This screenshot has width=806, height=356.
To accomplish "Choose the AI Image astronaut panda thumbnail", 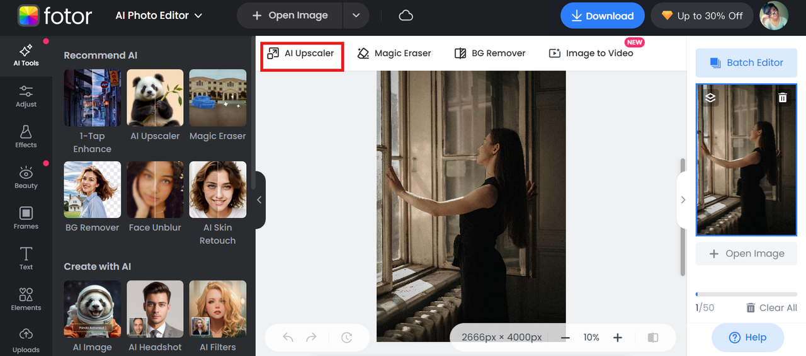I will [x=92, y=309].
